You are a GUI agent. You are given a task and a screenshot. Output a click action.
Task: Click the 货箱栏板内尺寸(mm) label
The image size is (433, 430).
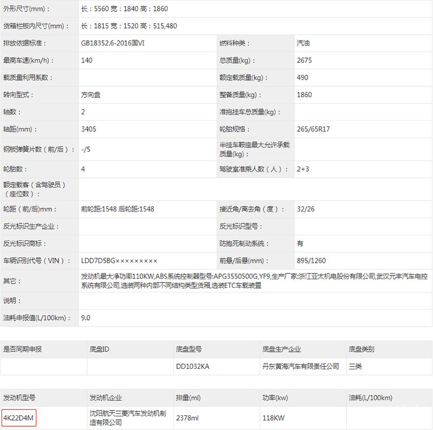coord(36,26)
